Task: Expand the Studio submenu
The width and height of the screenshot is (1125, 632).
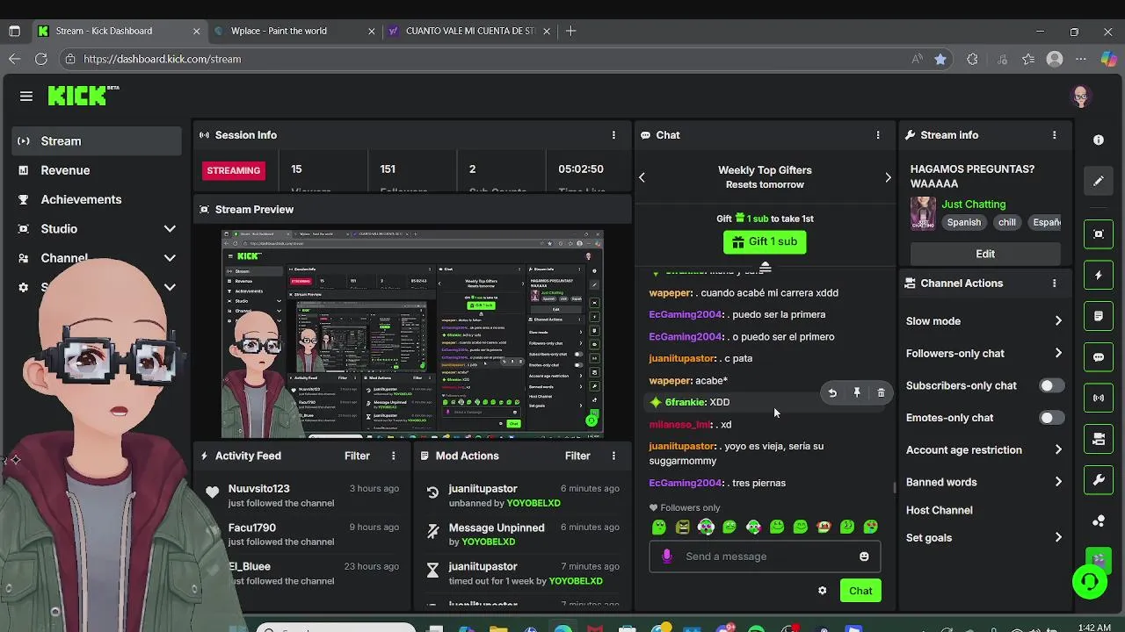Action: [x=170, y=229]
